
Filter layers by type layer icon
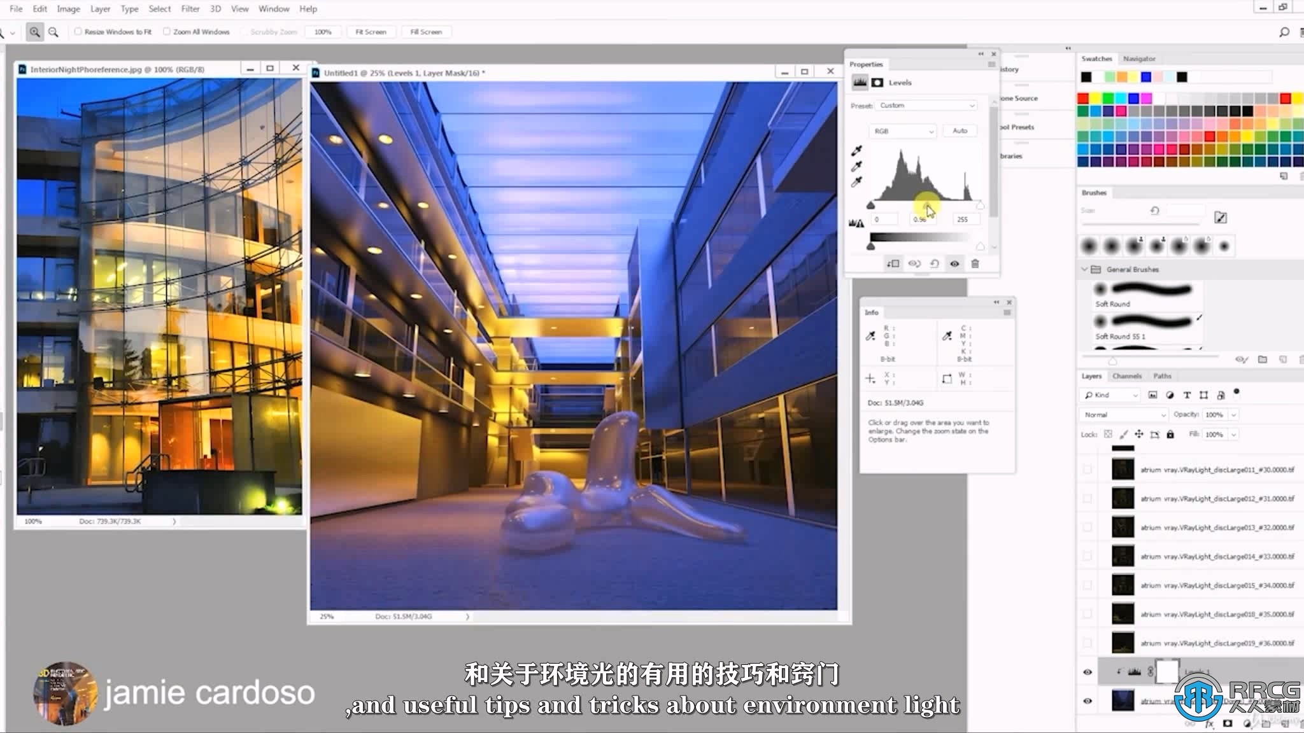point(1187,395)
